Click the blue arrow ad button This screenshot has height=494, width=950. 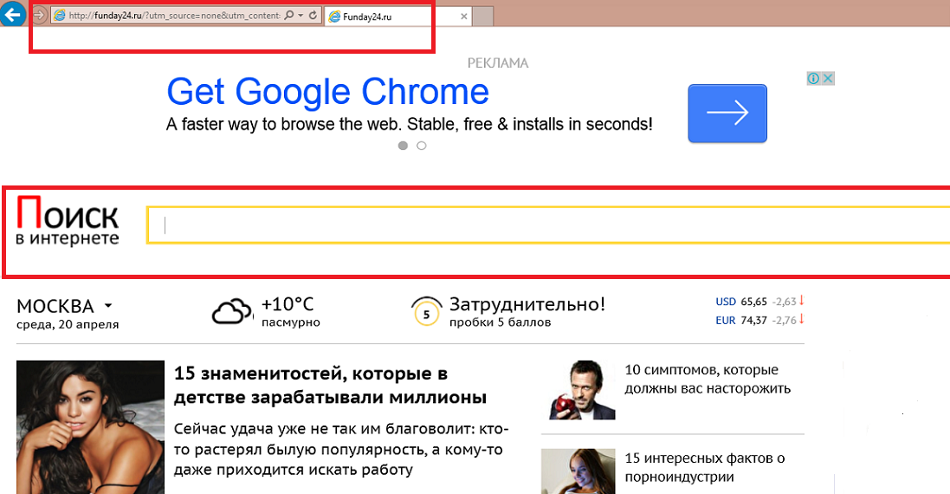(727, 114)
